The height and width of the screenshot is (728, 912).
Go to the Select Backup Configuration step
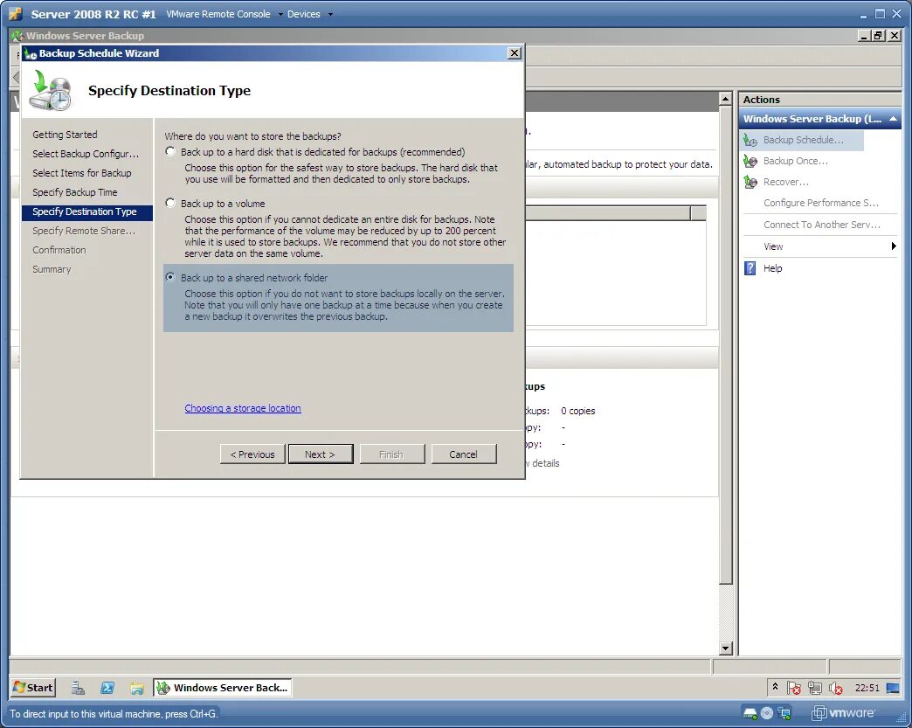(86, 154)
